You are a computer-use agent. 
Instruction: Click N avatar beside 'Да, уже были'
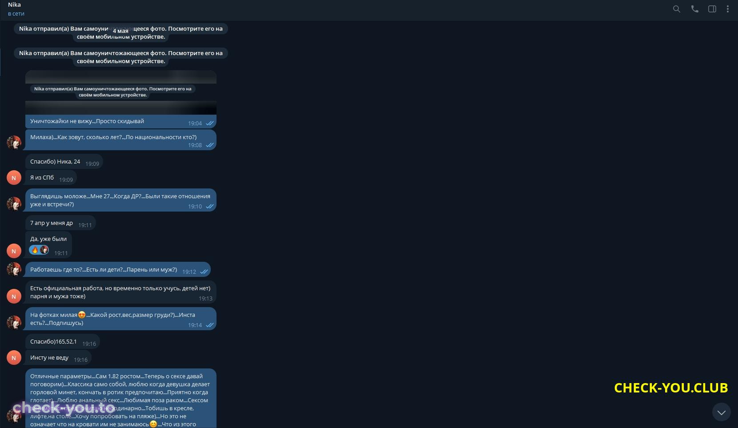click(14, 251)
